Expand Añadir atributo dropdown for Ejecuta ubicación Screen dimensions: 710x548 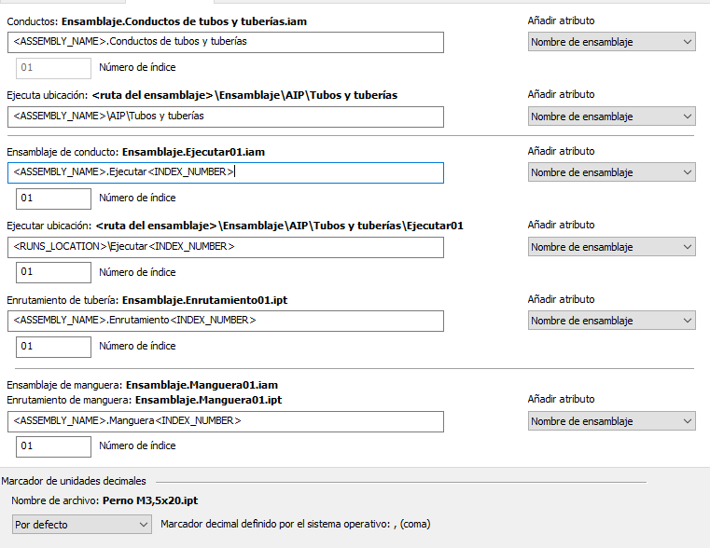(611, 116)
